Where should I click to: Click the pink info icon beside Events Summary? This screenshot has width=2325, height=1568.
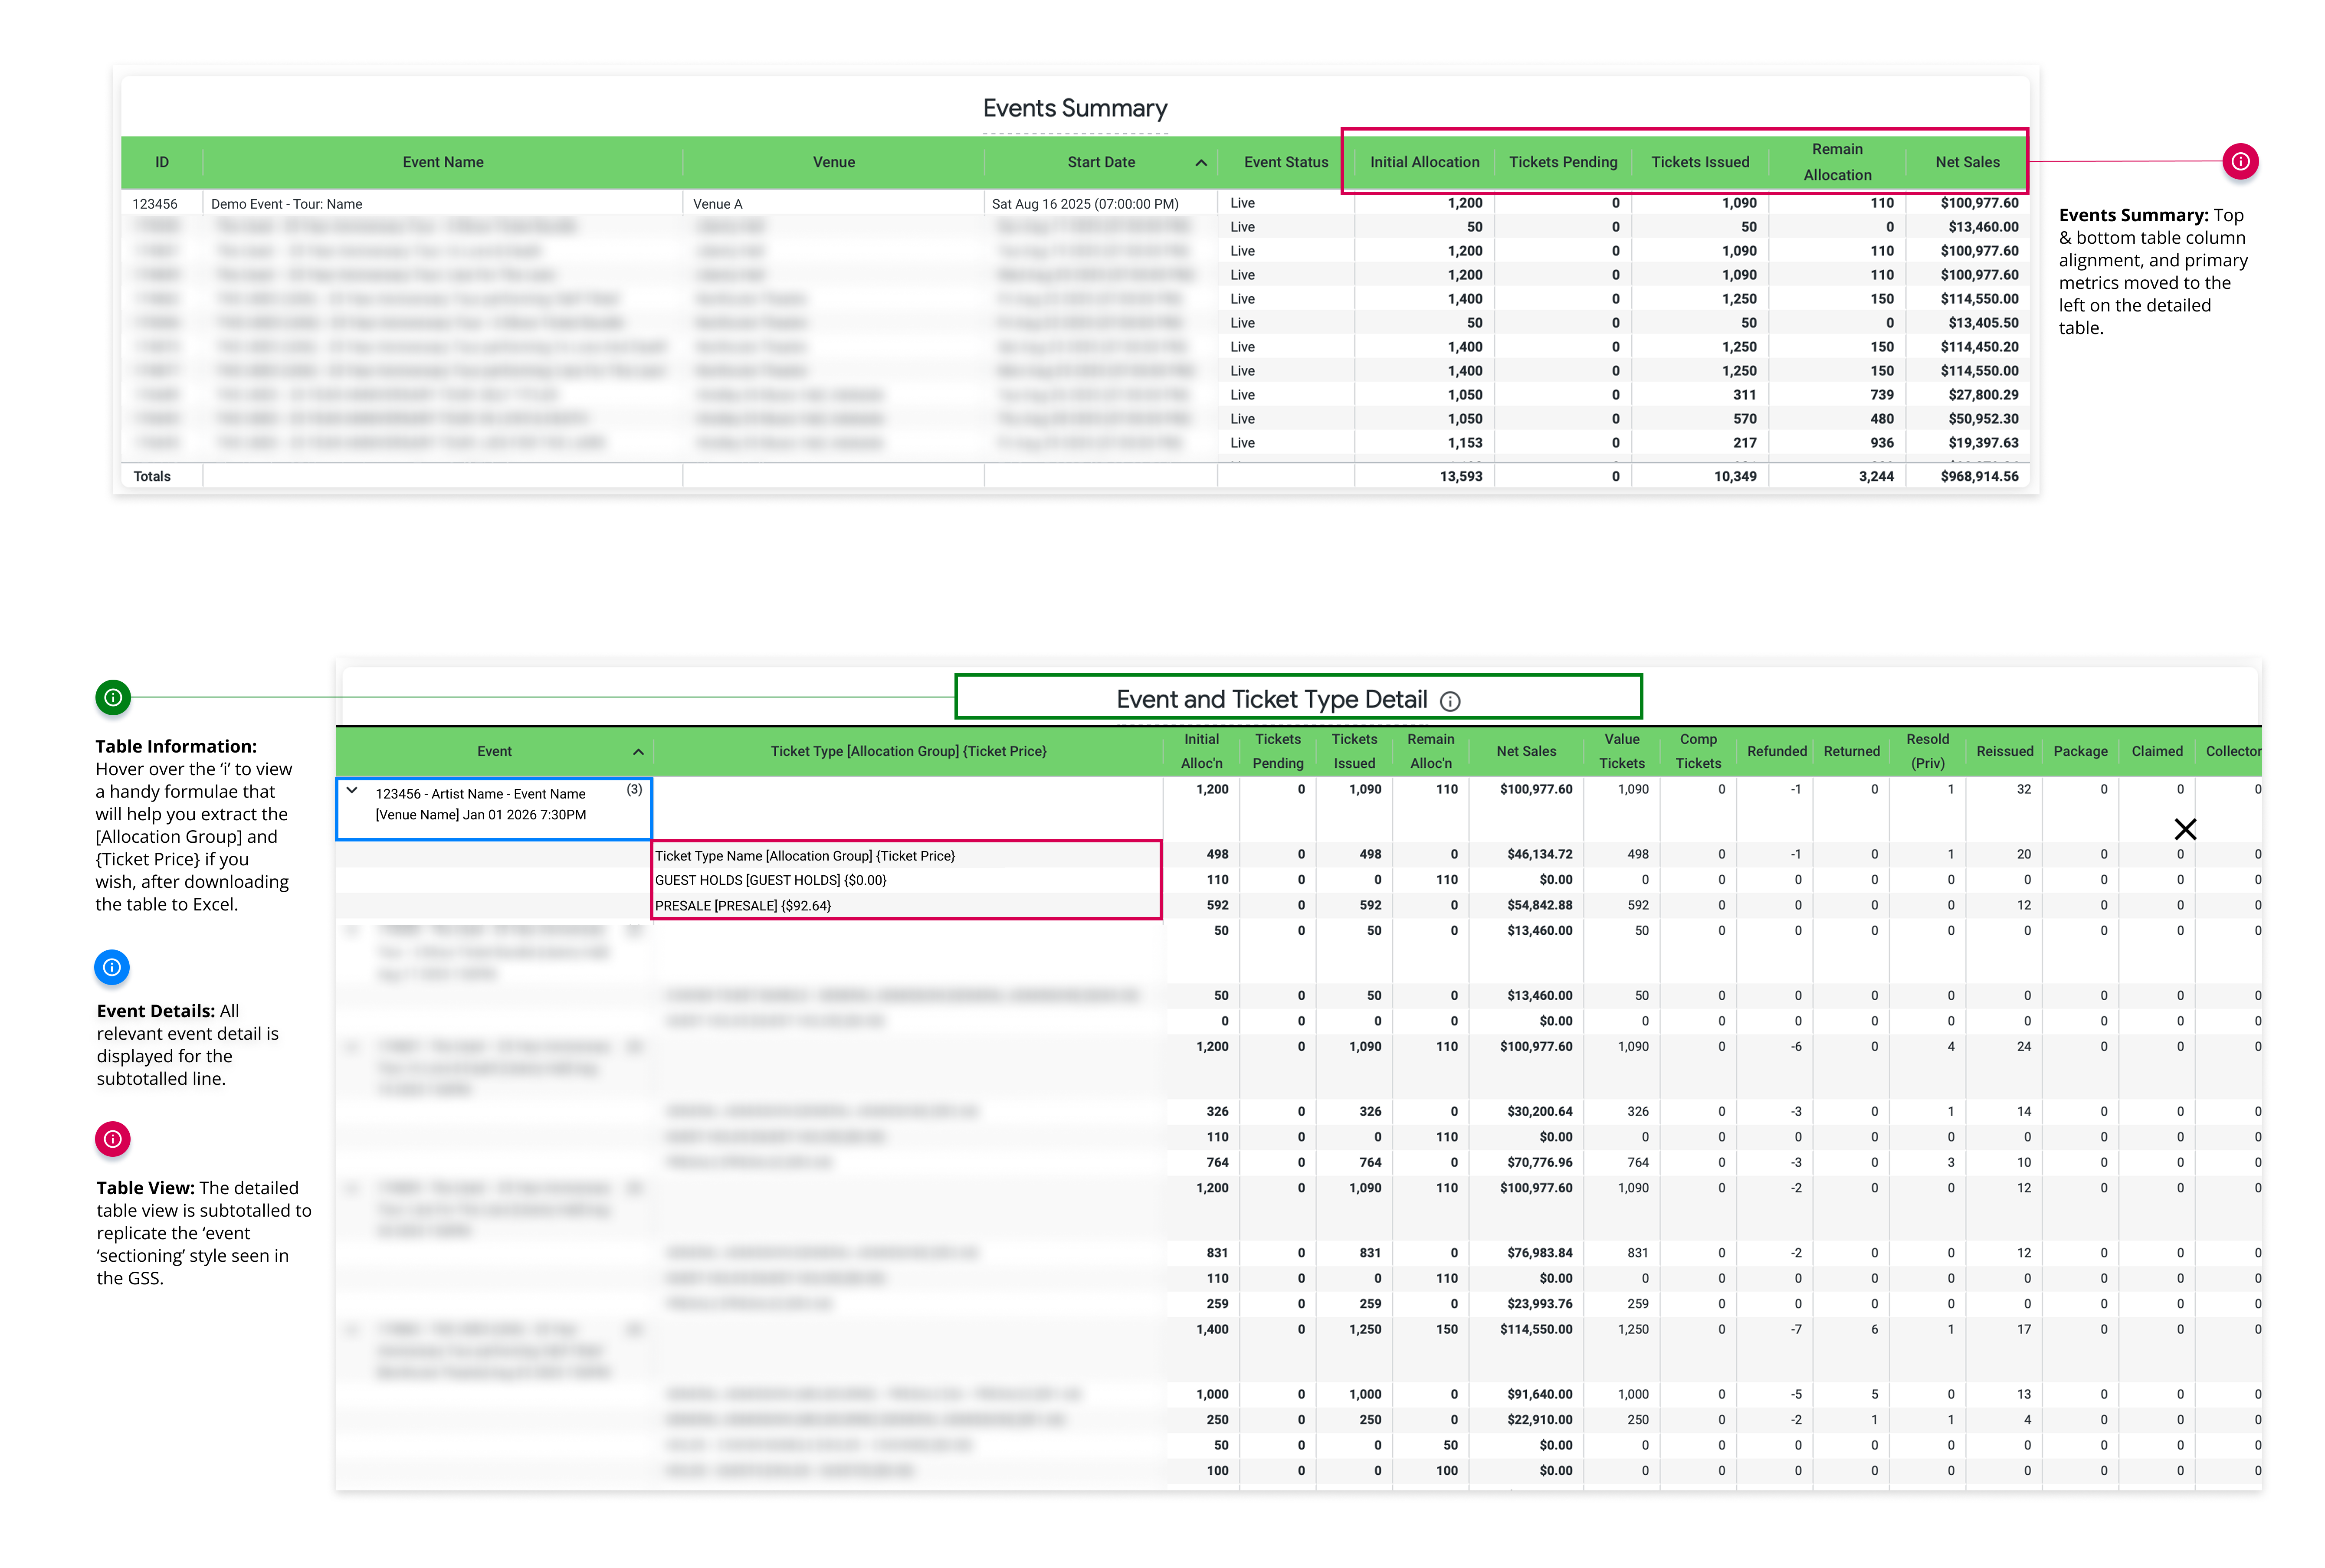pyautogui.click(x=2239, y=161)
